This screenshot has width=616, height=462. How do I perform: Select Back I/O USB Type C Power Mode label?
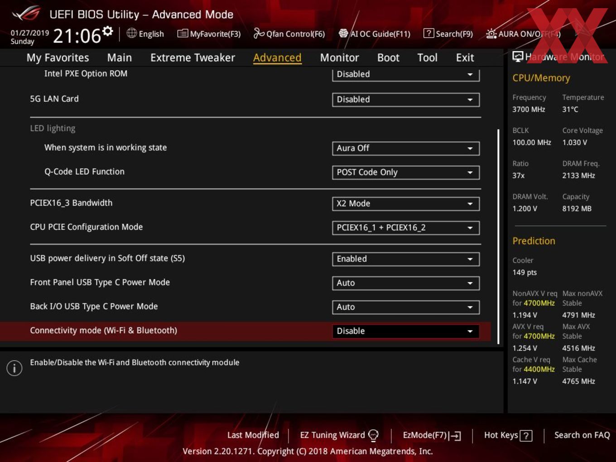94,307
